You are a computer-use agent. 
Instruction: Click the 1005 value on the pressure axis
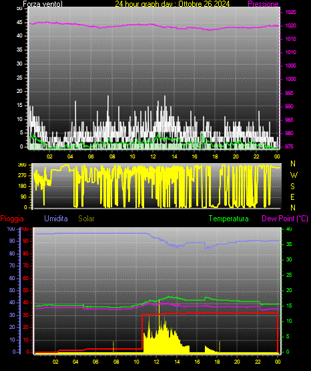(x=290, y=66)
